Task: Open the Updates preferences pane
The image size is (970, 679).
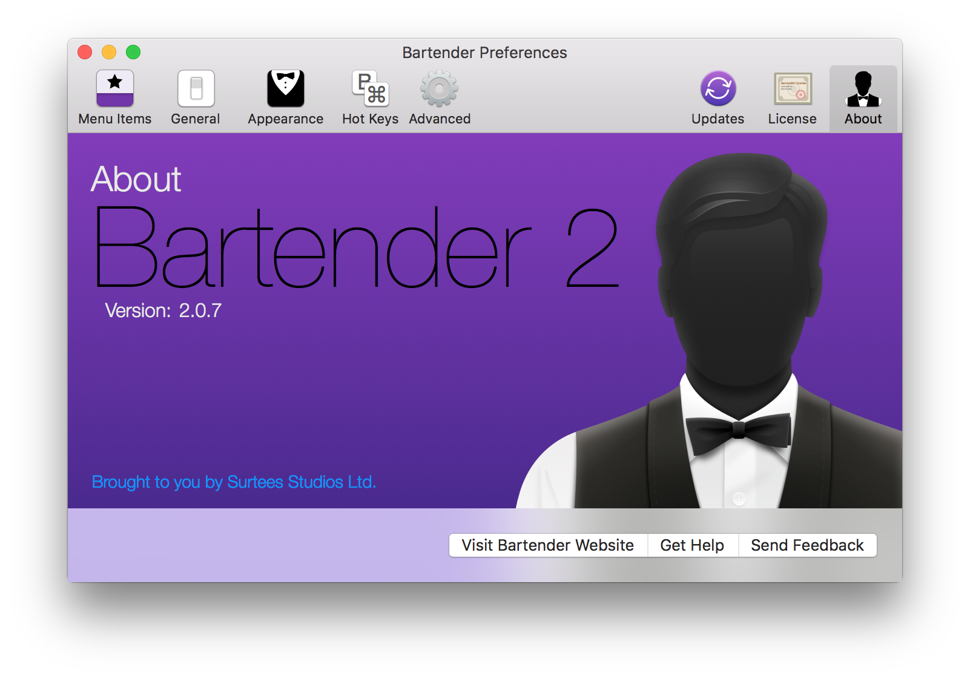Action: click(718, 98)
